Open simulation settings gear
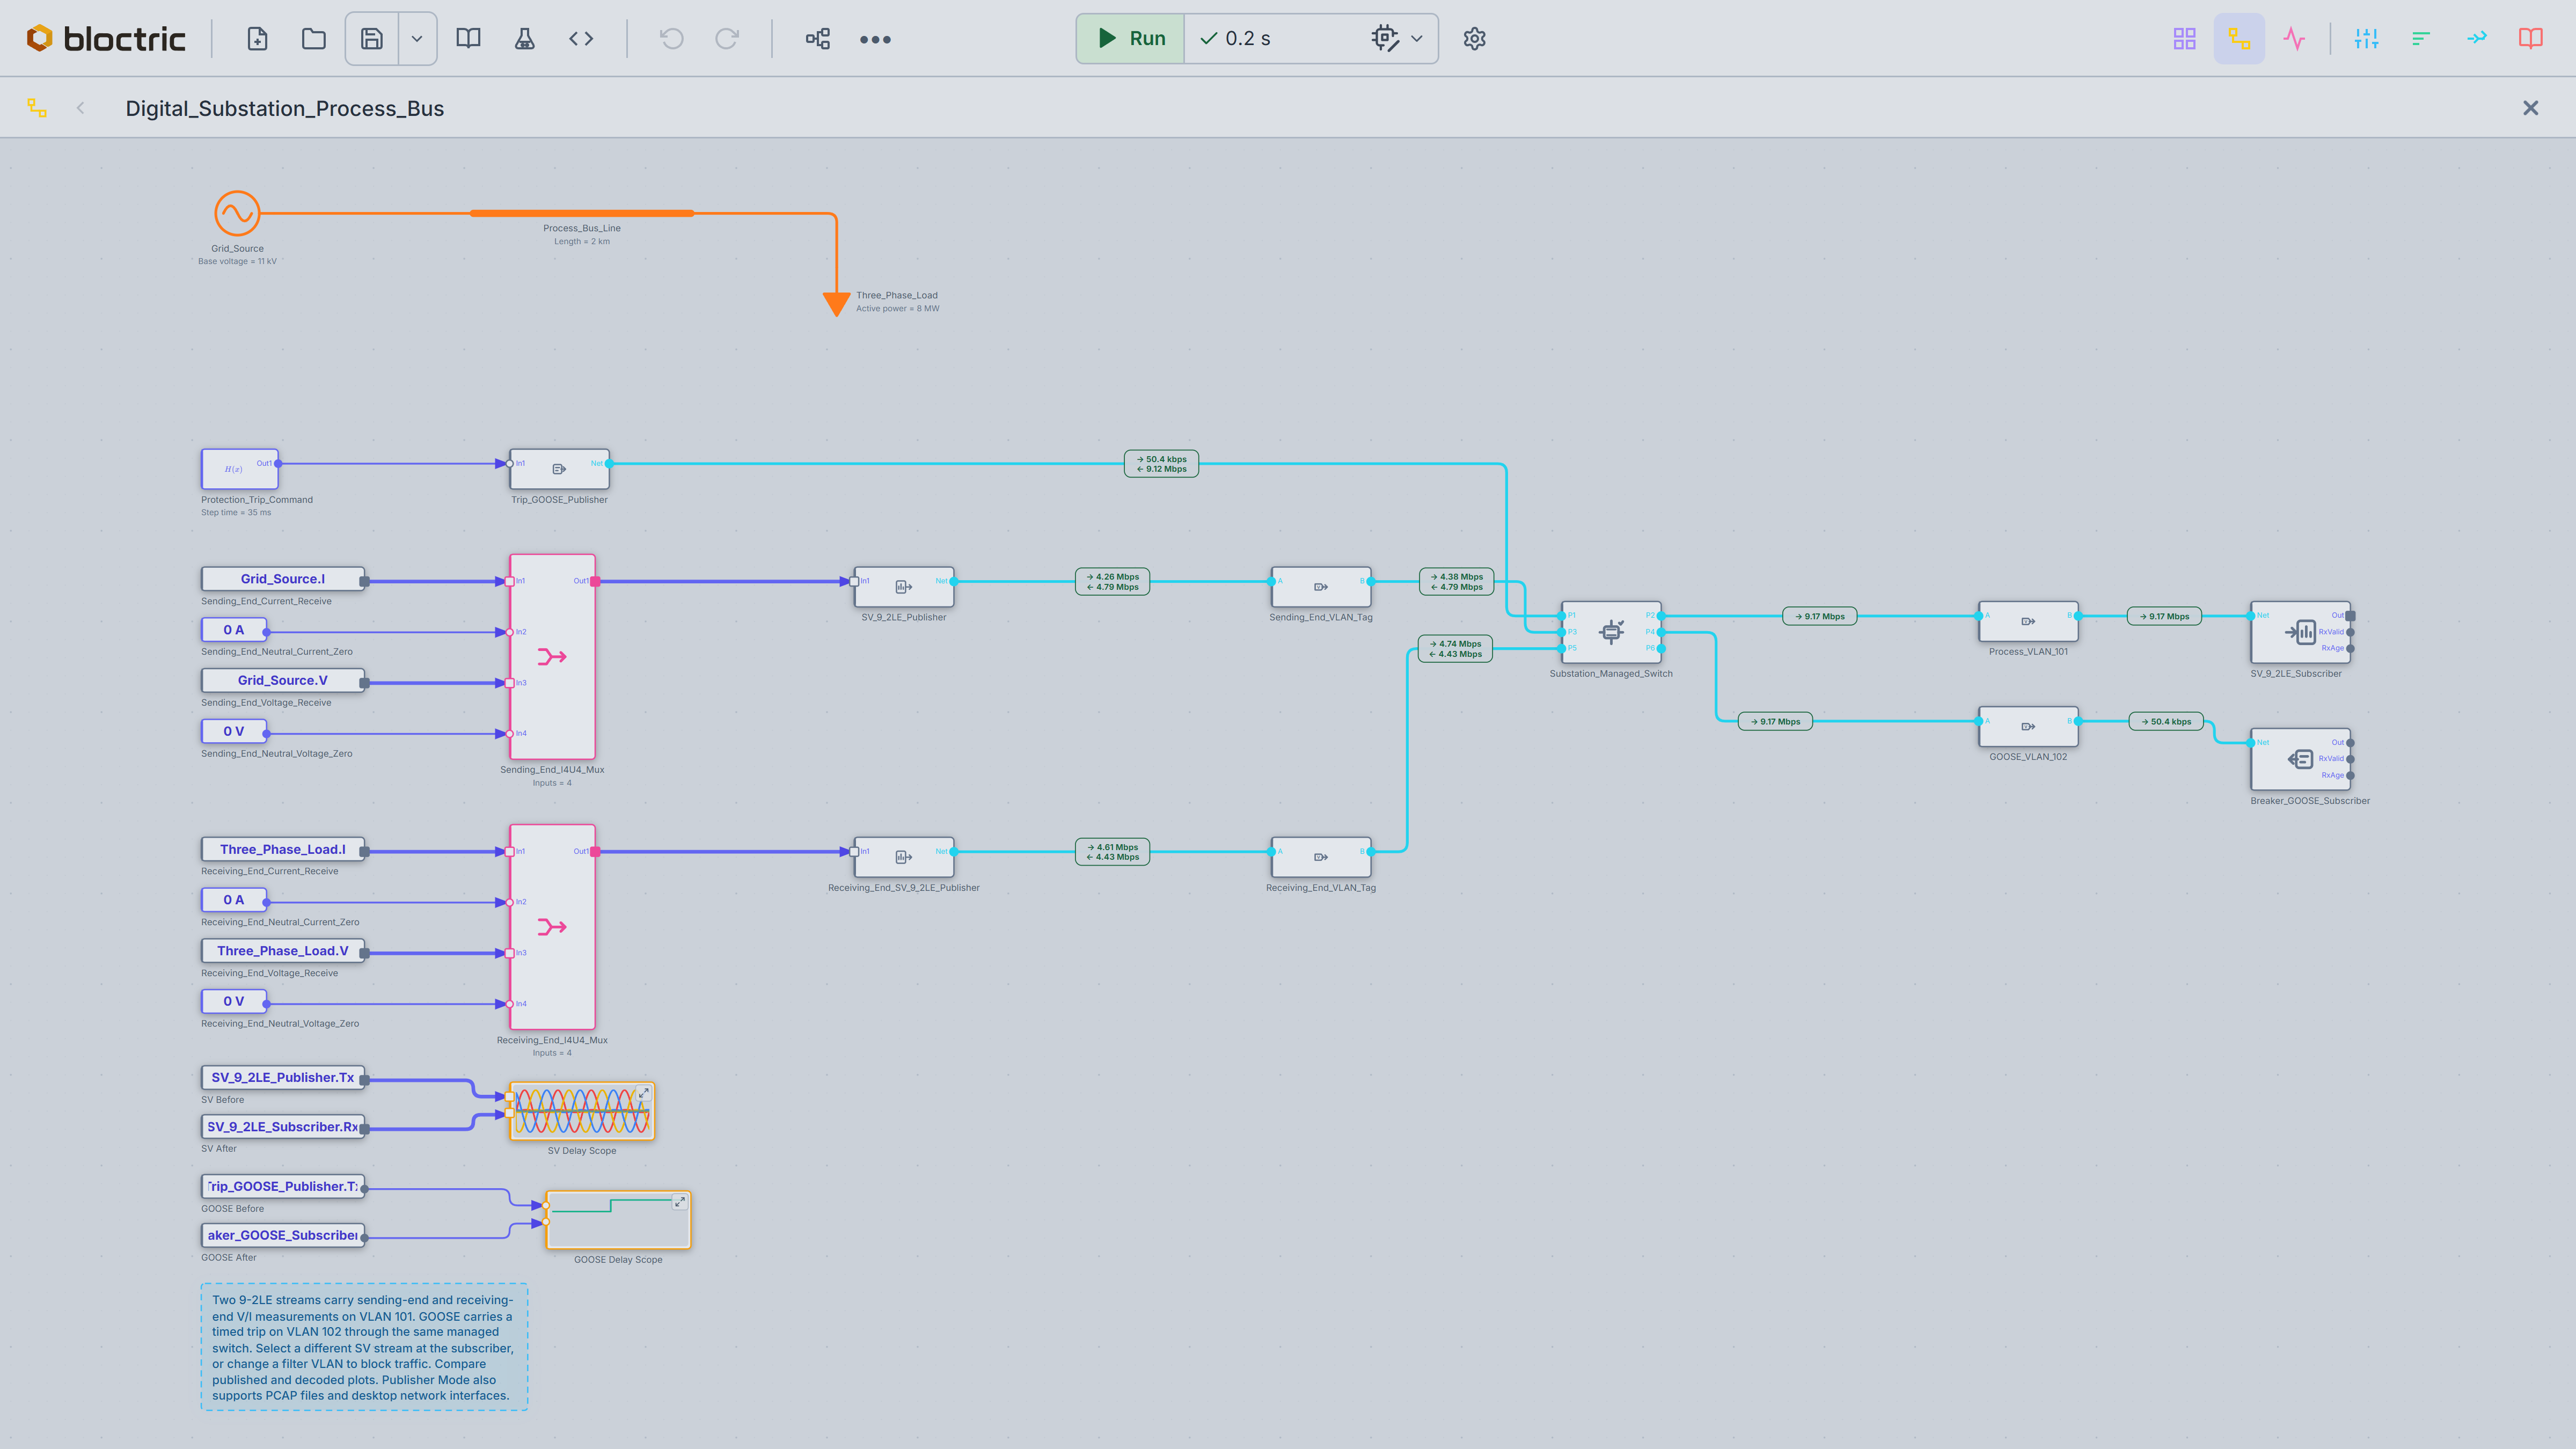 (1474, 39)
